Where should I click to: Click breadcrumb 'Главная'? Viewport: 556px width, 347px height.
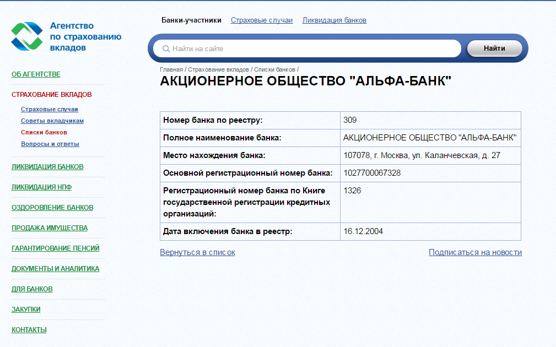171,69
